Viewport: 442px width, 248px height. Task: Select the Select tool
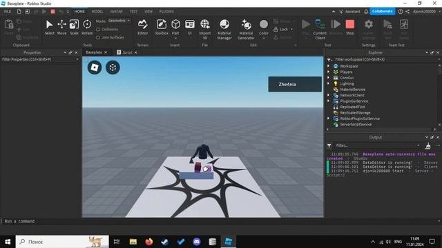coord(49,28)
